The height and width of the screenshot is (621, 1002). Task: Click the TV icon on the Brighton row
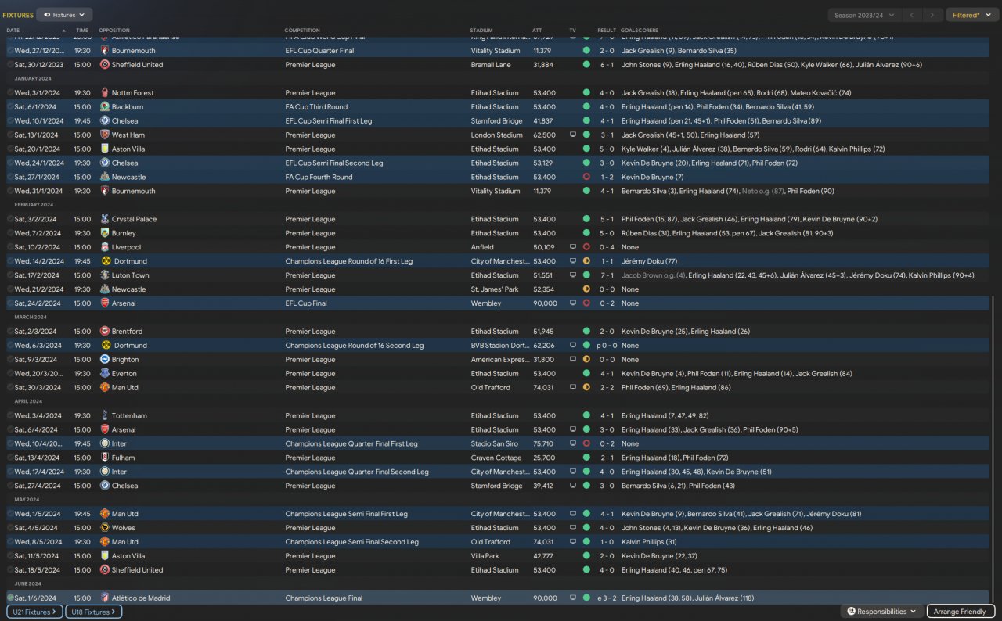coord(573,360)
